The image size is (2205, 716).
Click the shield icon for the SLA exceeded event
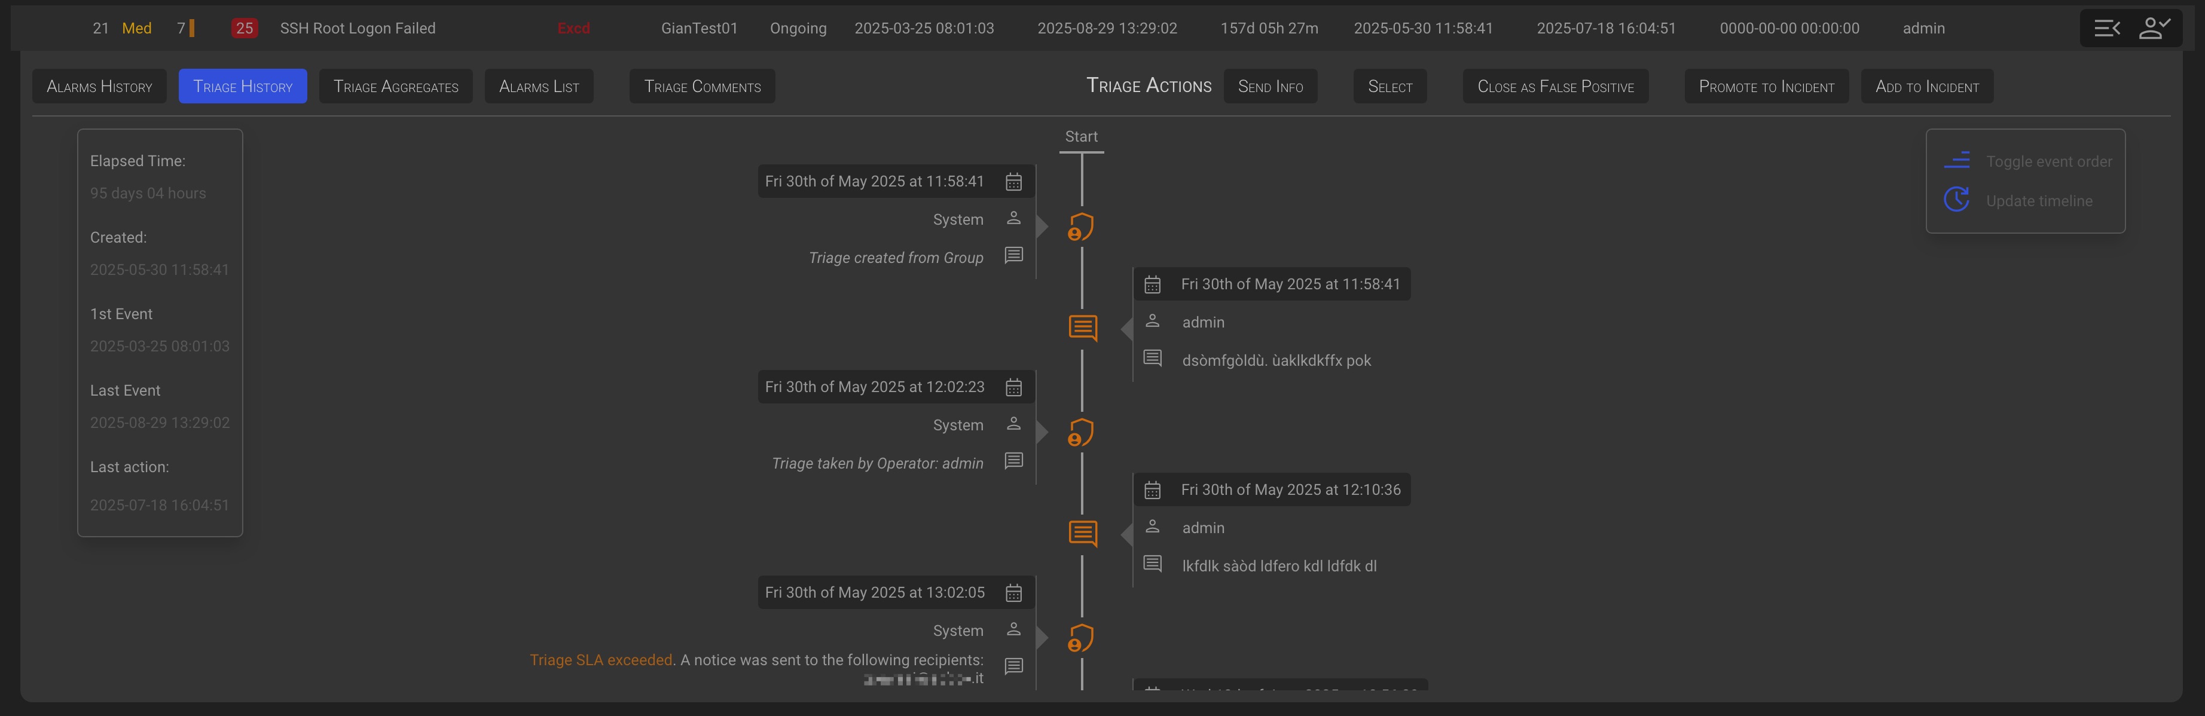pyautogui.click(x=1081, y=638)
